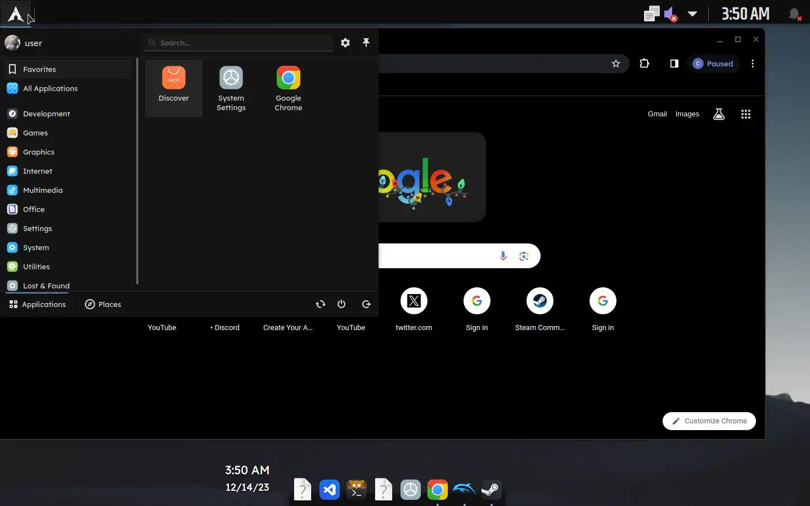Click the restart icon in launcher footer

coord(321,304)
